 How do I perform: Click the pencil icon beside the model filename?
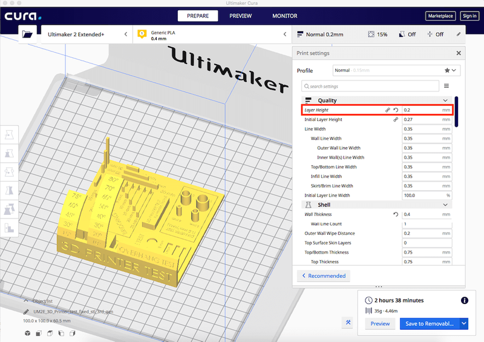(26, 311)
